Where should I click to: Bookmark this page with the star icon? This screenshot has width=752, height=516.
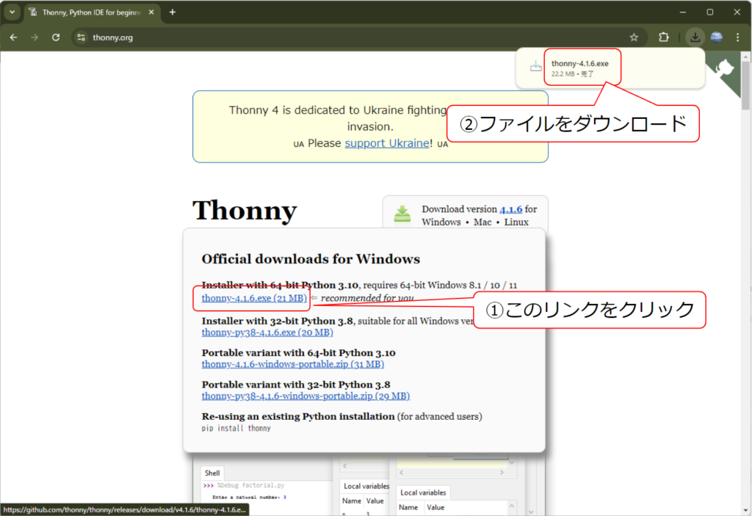(x=634, y=37)
